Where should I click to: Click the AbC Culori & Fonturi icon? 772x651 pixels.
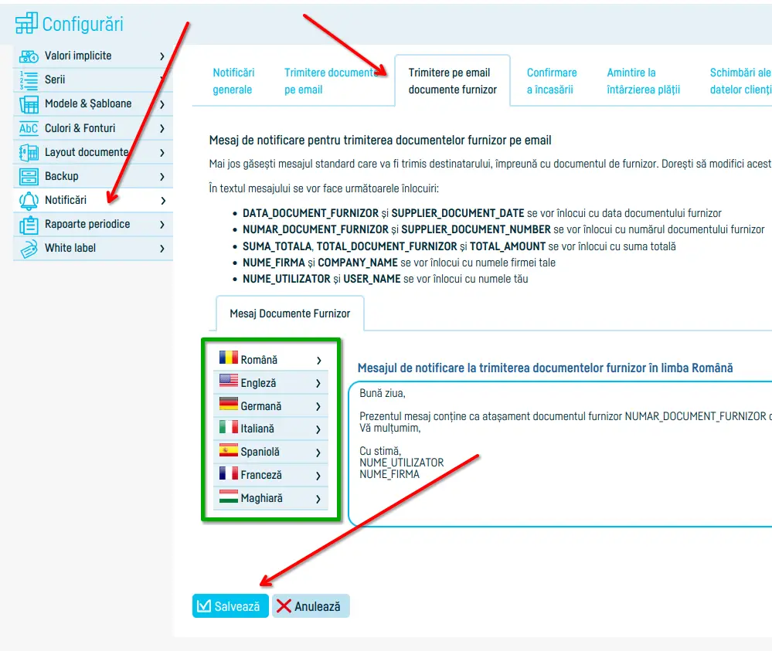point(29,128)
